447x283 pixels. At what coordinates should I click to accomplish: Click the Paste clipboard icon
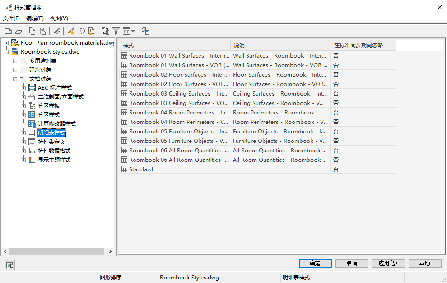(x=42, y=31)
